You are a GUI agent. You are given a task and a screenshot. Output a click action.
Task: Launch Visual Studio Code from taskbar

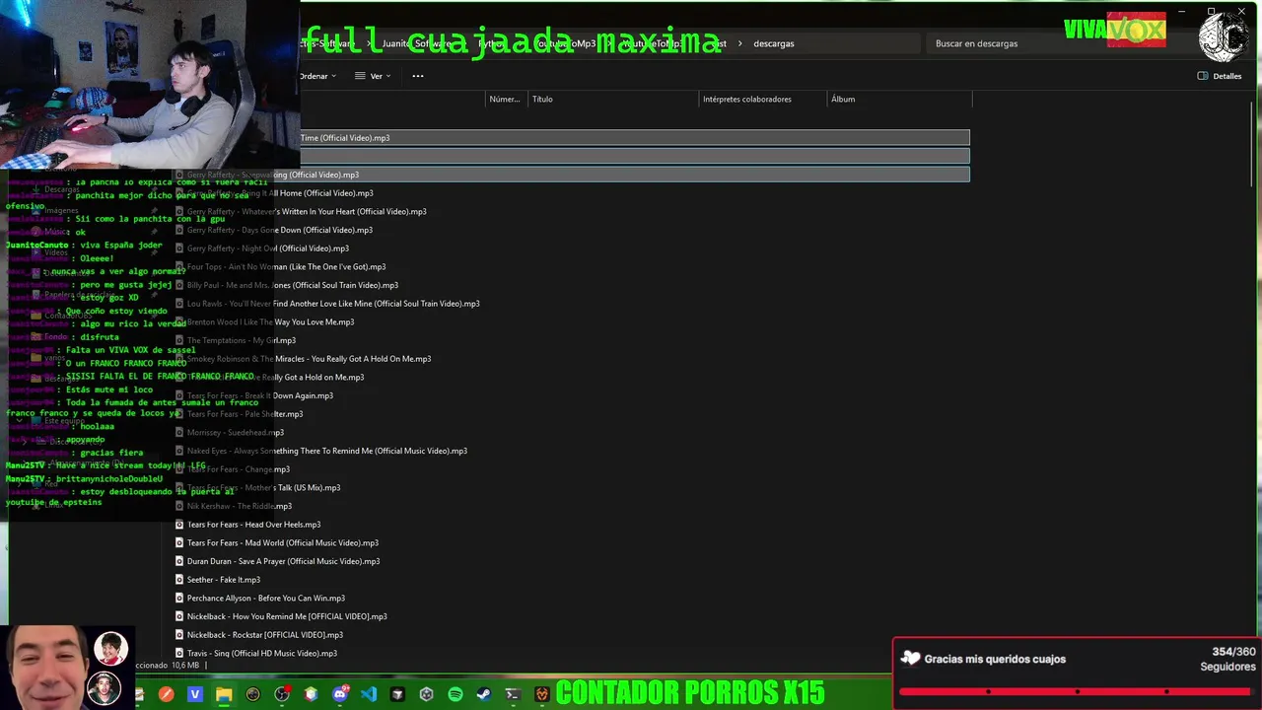tap(369, 694)
